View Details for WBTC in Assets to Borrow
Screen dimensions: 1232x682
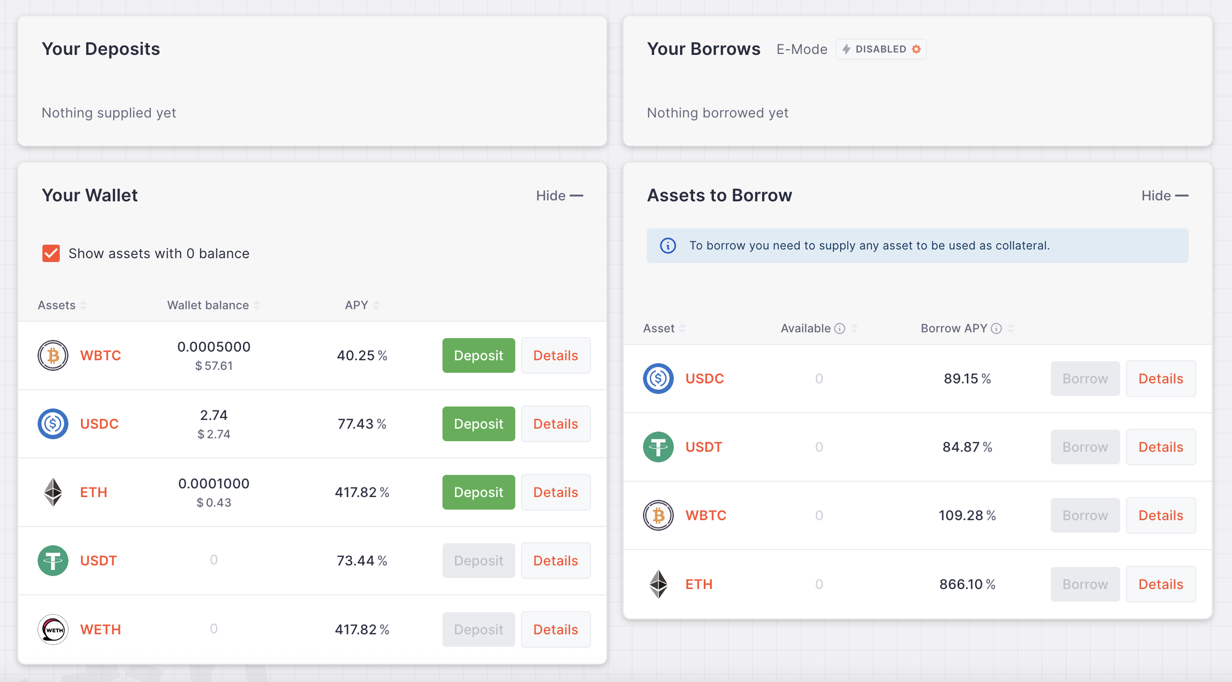(1161, 515)
